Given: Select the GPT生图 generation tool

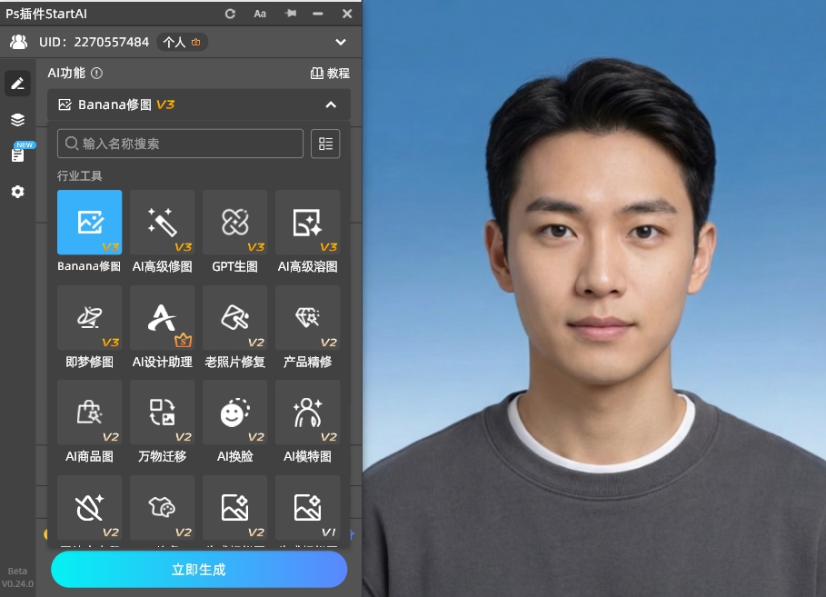Looking at the screenshot, I should [234, 223].
